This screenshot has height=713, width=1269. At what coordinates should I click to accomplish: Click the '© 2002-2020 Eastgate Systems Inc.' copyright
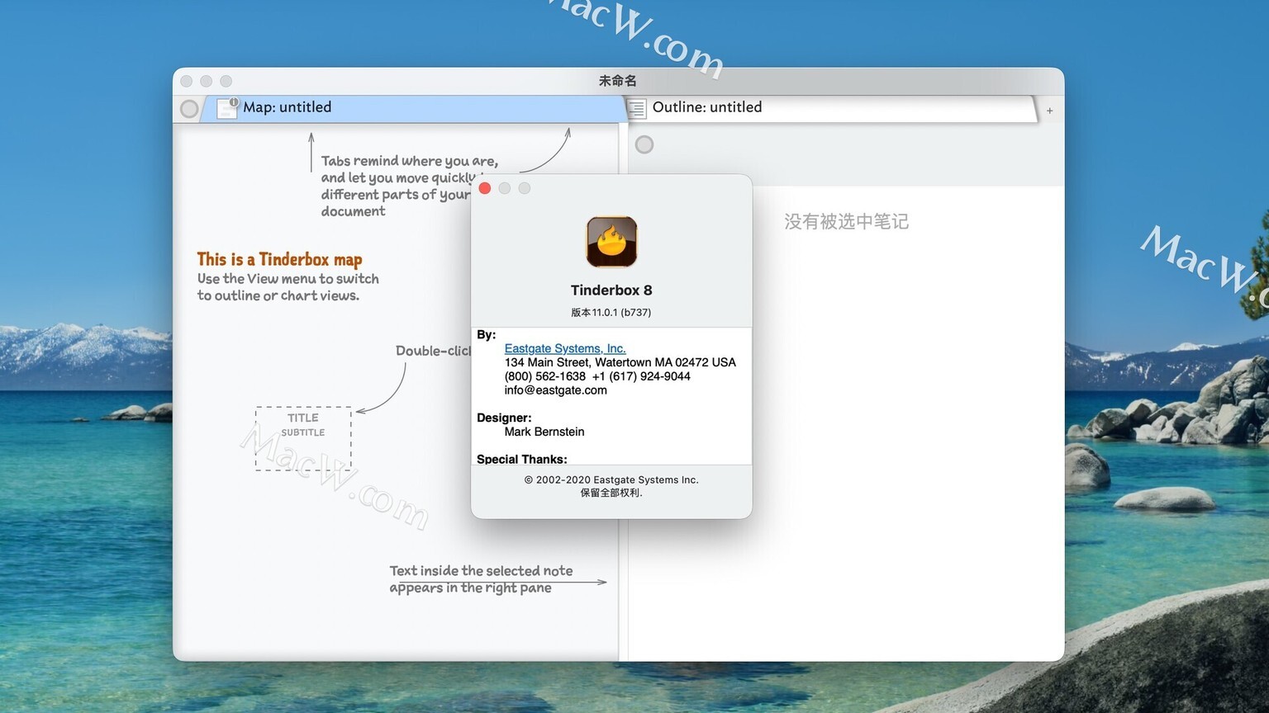[611, 479]
